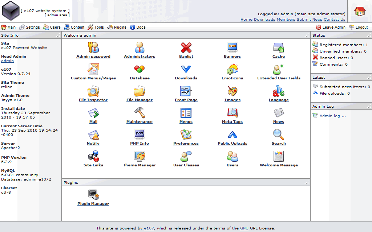Click the Submit News header link
The height and width of the screenshot is (232, 372).
(x=309, y=20)
